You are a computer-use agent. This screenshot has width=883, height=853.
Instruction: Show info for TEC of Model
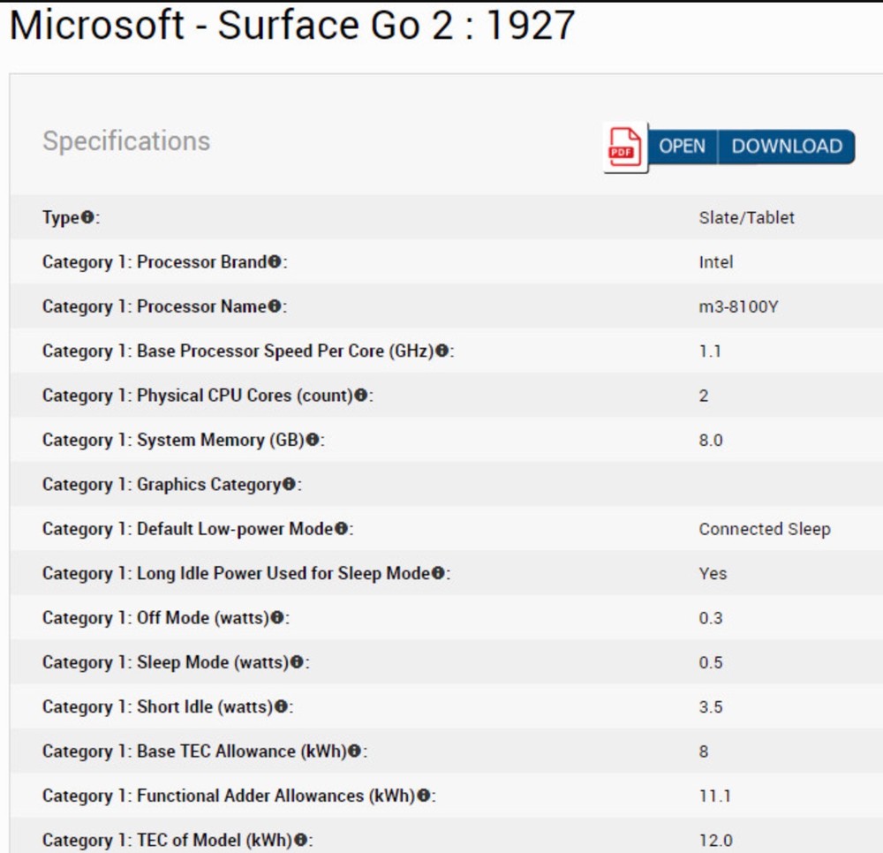click(301, 840)
